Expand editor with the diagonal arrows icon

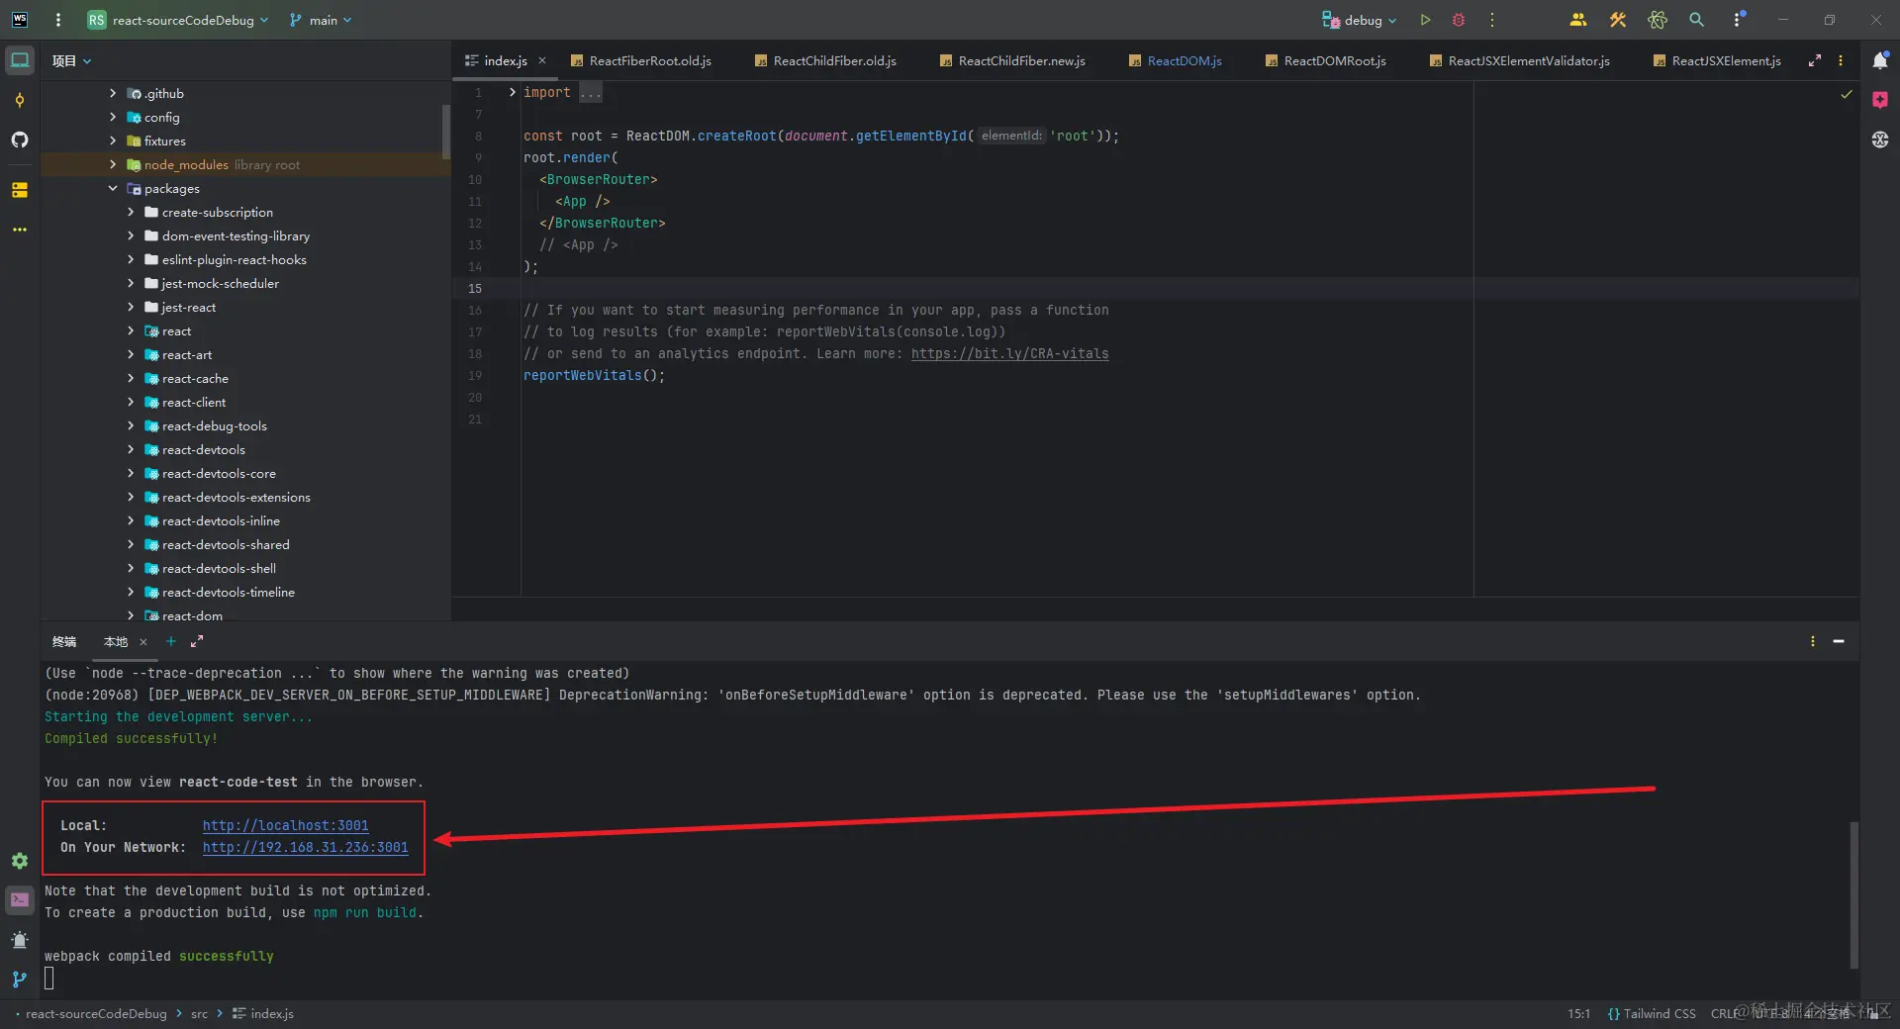pos(1815,60)
